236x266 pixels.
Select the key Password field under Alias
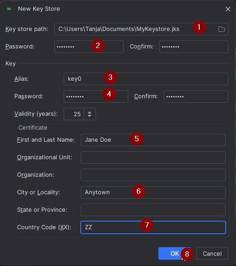[x=96, y=96]
